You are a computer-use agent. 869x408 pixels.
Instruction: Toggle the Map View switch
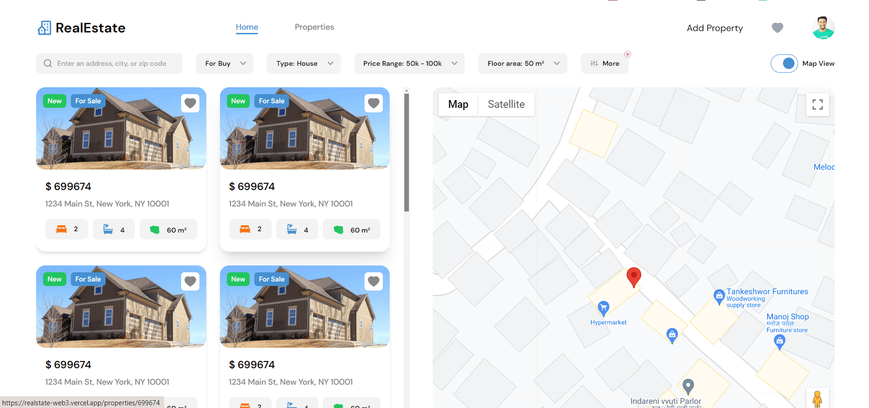pos(784,64)
